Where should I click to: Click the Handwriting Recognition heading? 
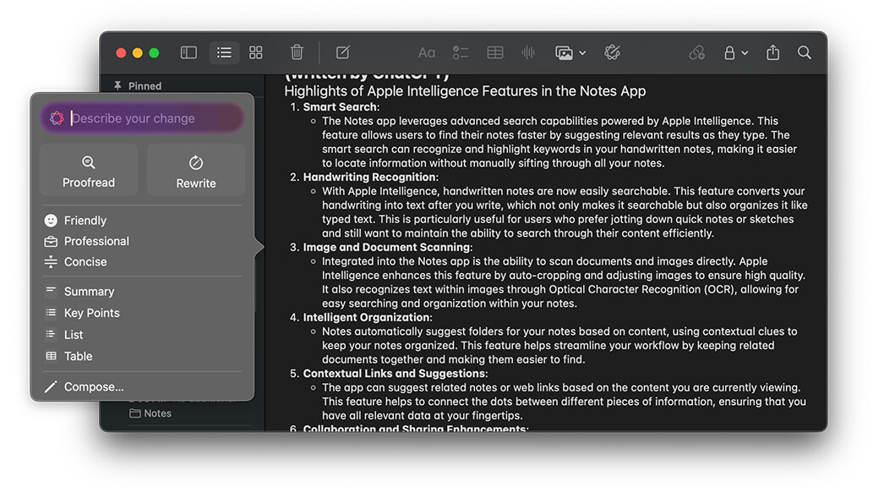click(370, 178)
